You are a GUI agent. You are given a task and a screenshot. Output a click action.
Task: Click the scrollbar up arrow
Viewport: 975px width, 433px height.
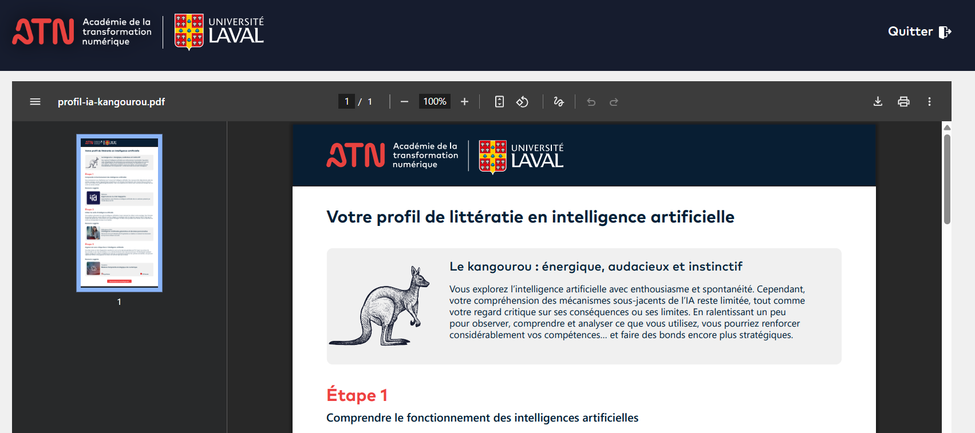[947, 128]
